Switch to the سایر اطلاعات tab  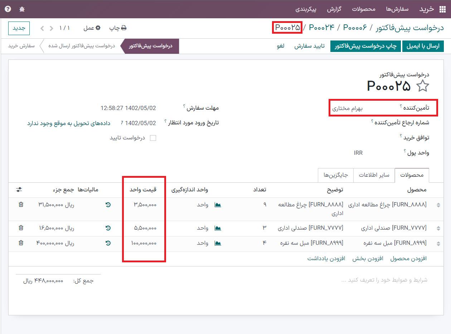(374, 175)
